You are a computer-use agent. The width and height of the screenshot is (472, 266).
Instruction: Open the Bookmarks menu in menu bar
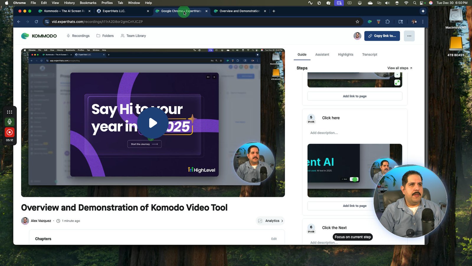[x=88, y=3]
